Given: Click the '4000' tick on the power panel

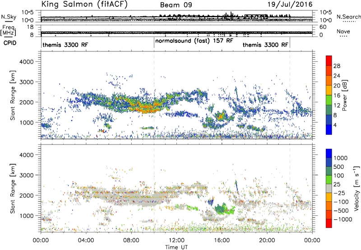Looking at the screenshot, I should 27,62.
